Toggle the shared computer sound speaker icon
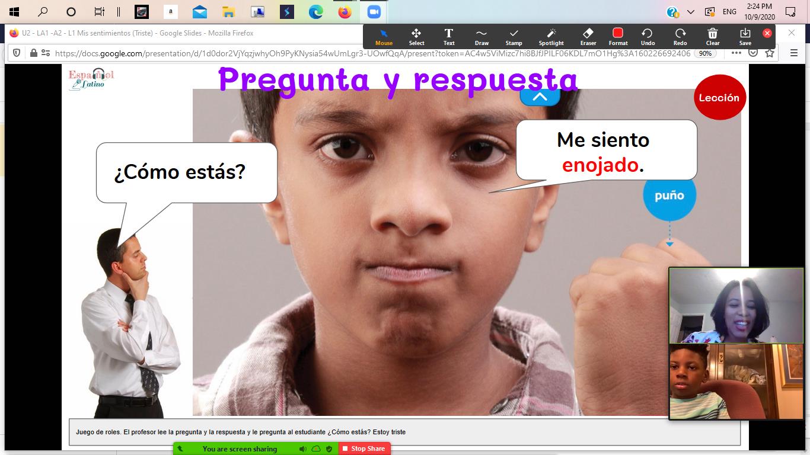The height and width of the screenshot is (455, 810). [x=303, y=449]
